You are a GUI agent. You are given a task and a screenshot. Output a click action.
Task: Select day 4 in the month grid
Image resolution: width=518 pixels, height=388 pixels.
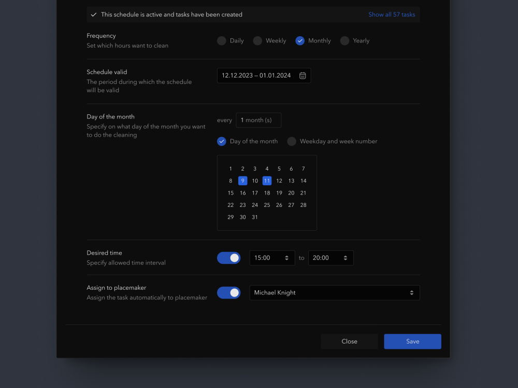tap(267, 169)
